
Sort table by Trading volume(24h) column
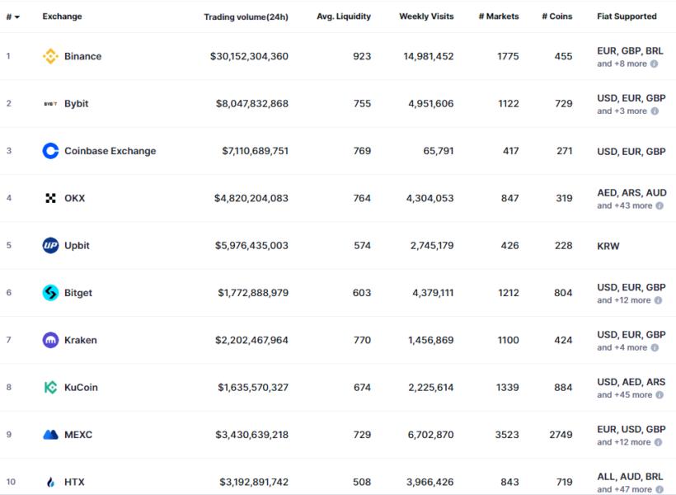246,16
